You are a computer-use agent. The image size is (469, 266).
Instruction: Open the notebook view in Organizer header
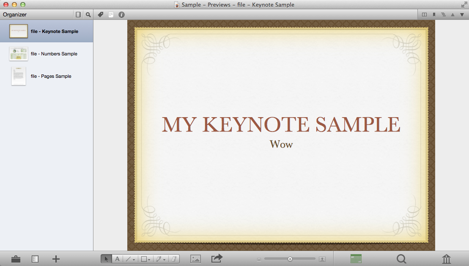click(78, 14)
